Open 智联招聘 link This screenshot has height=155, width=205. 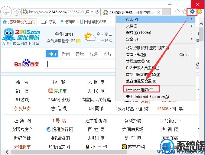coord(133,121)
